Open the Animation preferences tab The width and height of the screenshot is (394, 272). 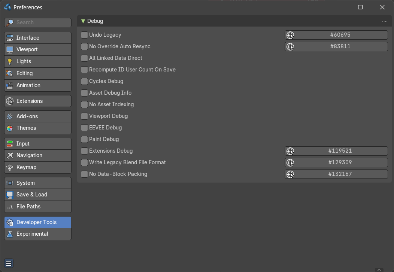tap(38, 86)
